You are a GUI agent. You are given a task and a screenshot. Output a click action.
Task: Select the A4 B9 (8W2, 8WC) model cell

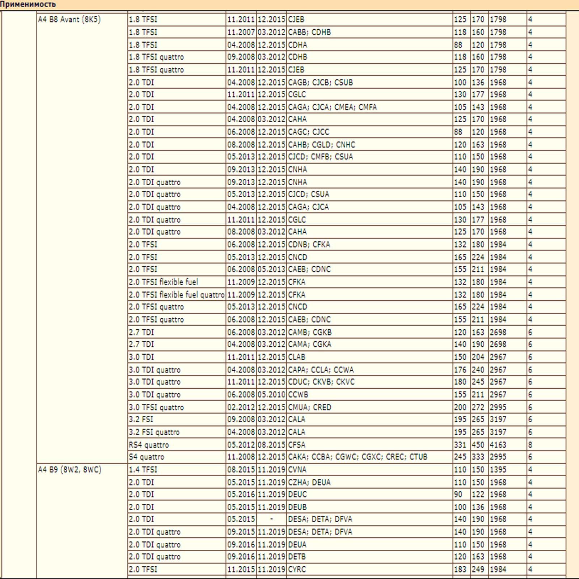(x=70, y=470)
